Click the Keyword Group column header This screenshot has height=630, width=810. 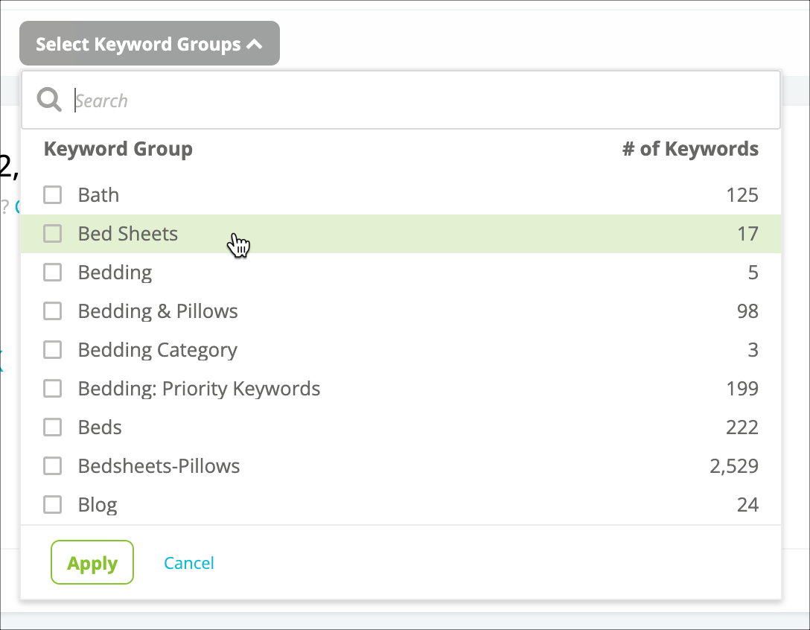pyautogui.click(x=118, y=149)
